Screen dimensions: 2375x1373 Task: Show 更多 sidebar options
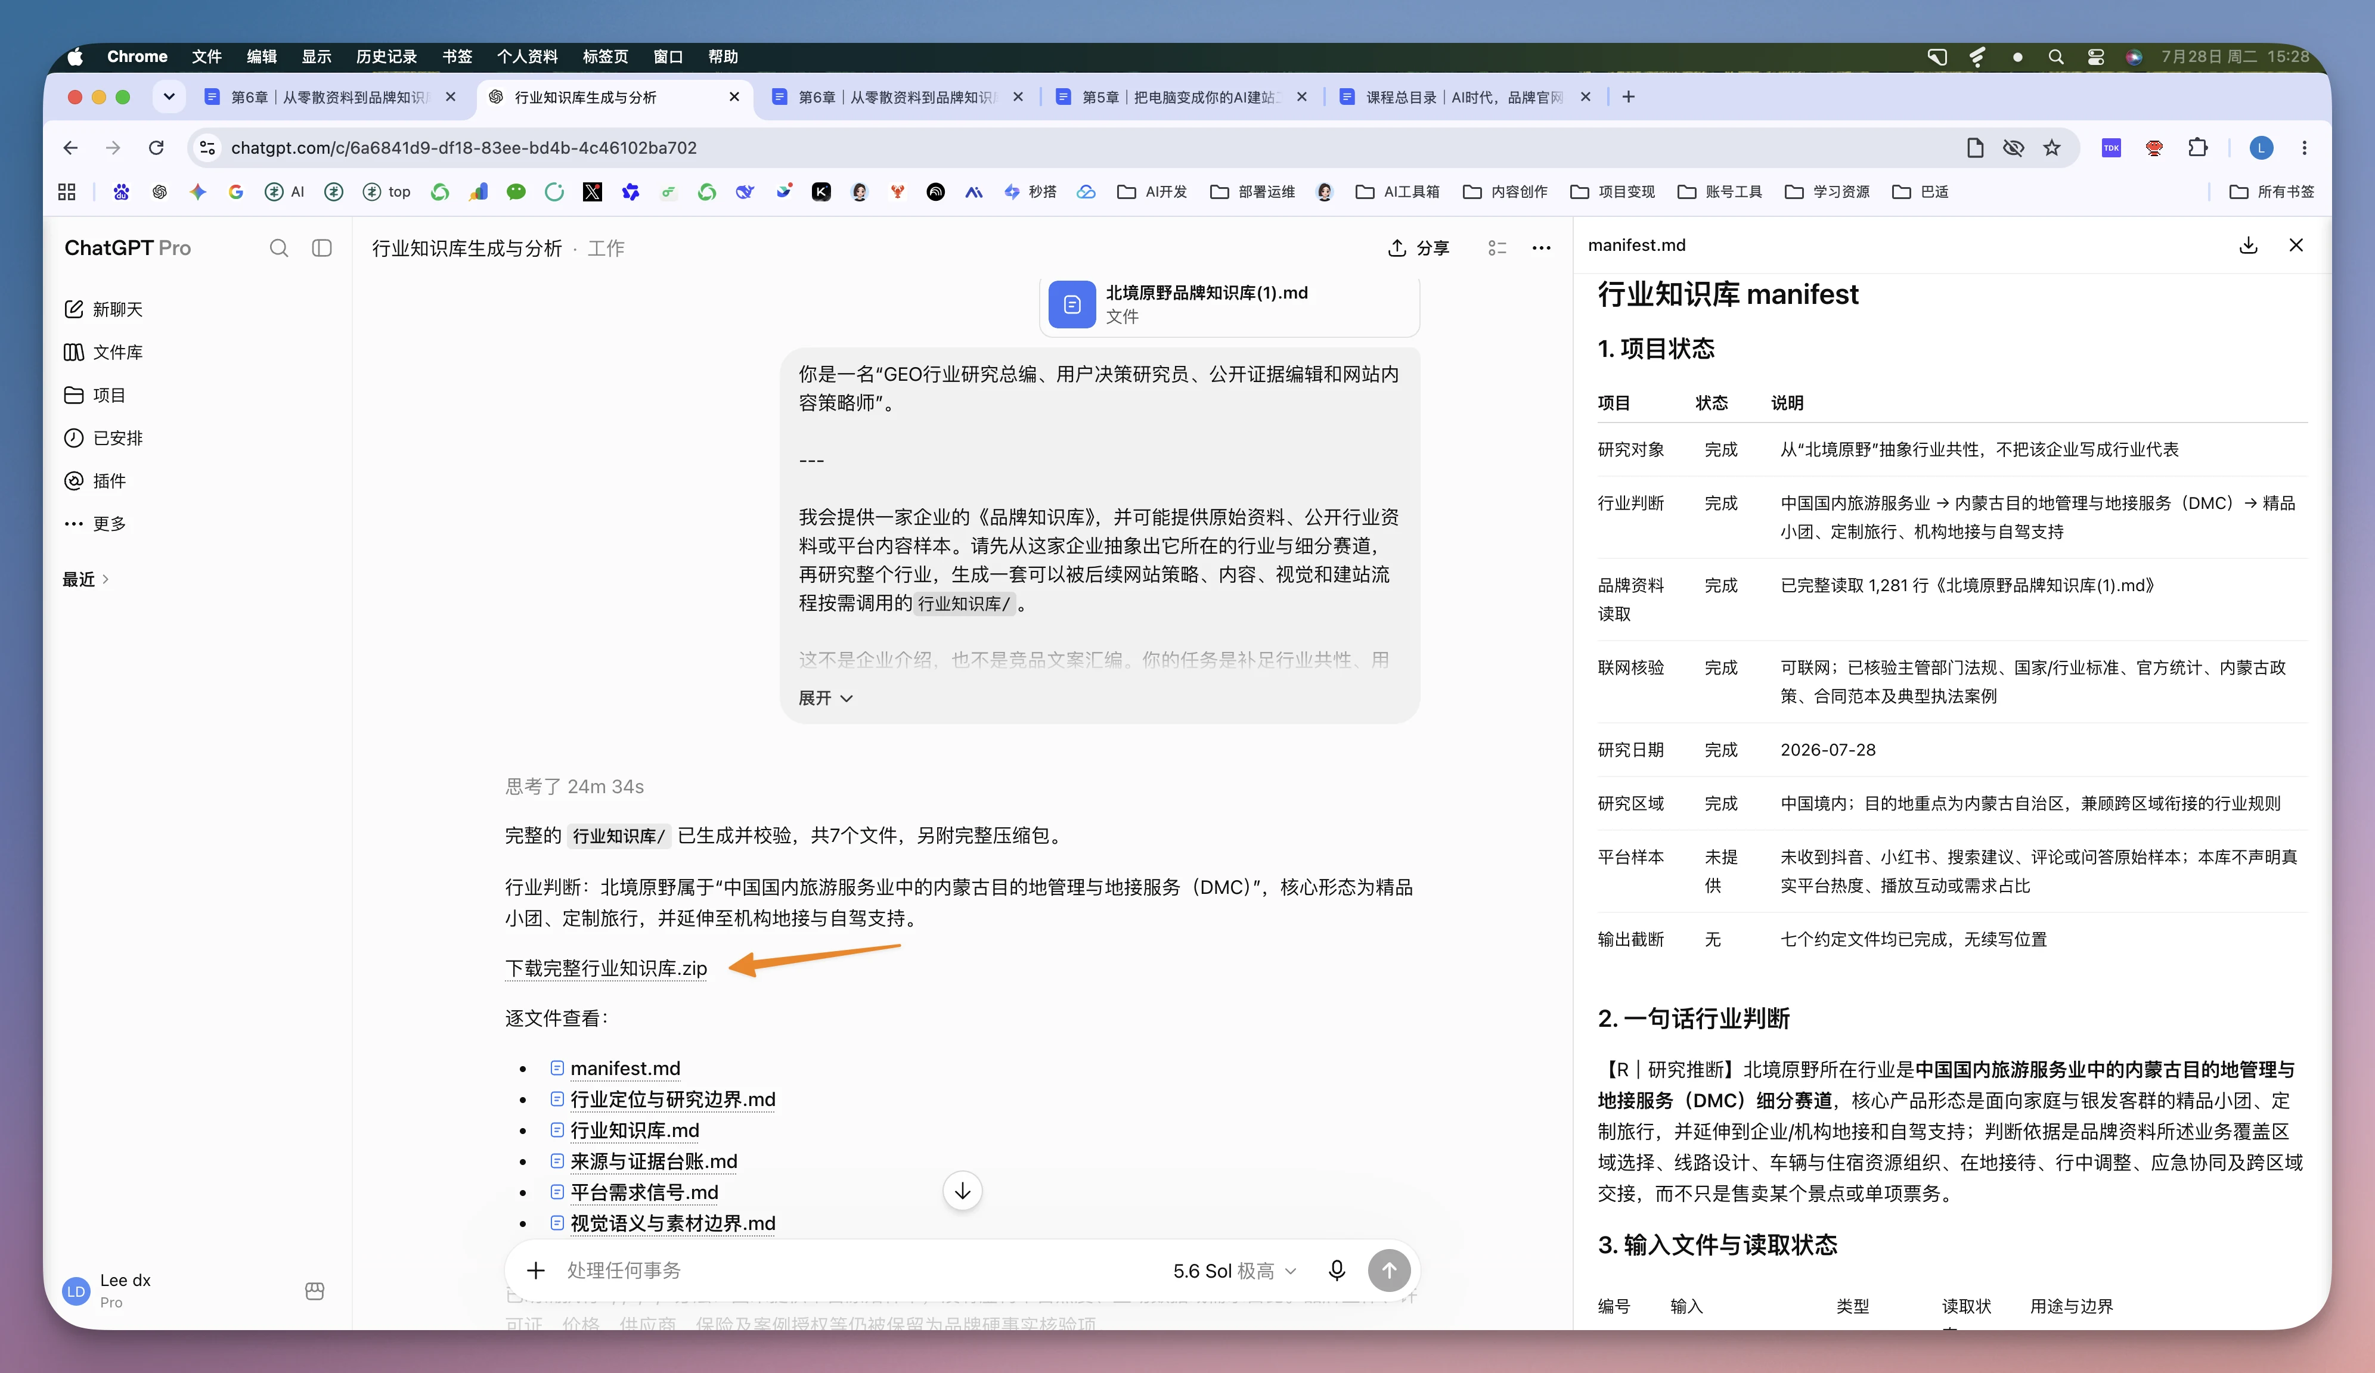[95, 524]
